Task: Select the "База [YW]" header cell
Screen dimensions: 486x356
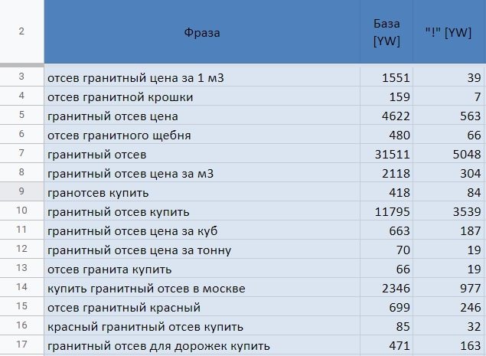Action: coord(387,32)
